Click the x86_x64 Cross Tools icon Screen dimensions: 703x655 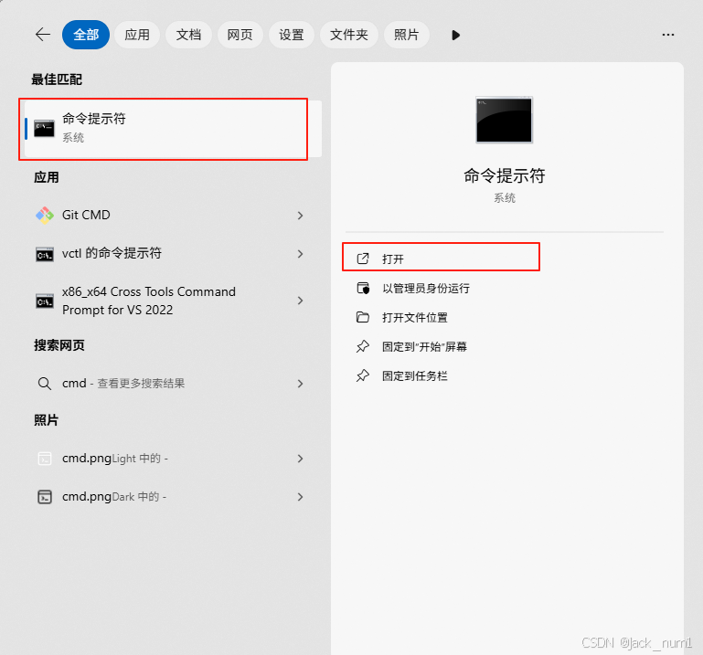(x=45, y=301)
